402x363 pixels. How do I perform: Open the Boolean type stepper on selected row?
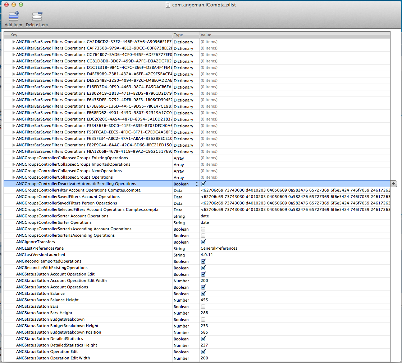196,184
